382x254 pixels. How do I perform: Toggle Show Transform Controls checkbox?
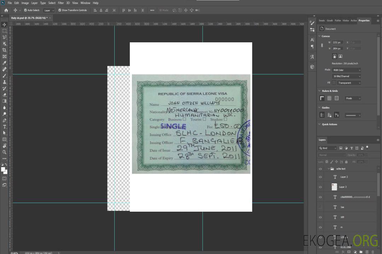[x=60, y=10]
